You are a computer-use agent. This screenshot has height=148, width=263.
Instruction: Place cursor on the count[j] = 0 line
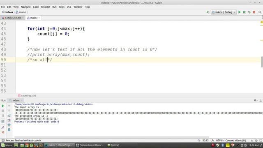[x=53, y=34]
